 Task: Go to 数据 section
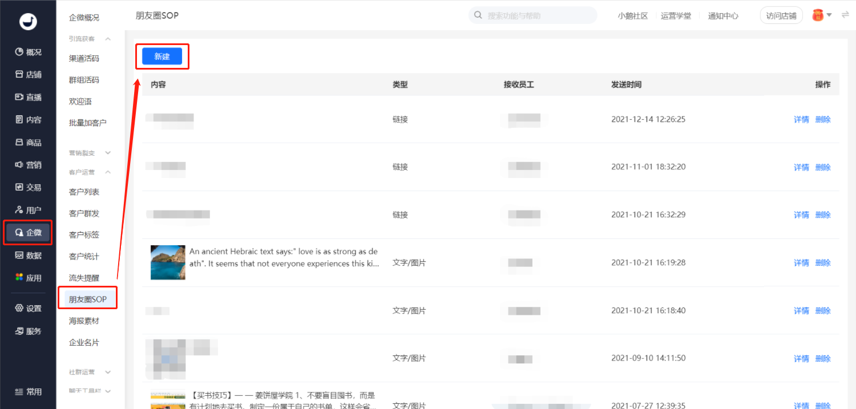click(28, 255)
